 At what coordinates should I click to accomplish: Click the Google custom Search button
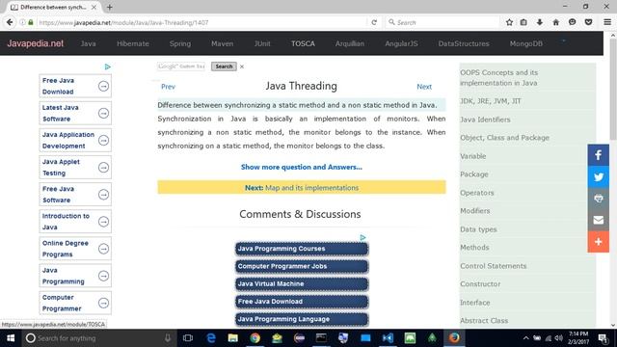224,67
